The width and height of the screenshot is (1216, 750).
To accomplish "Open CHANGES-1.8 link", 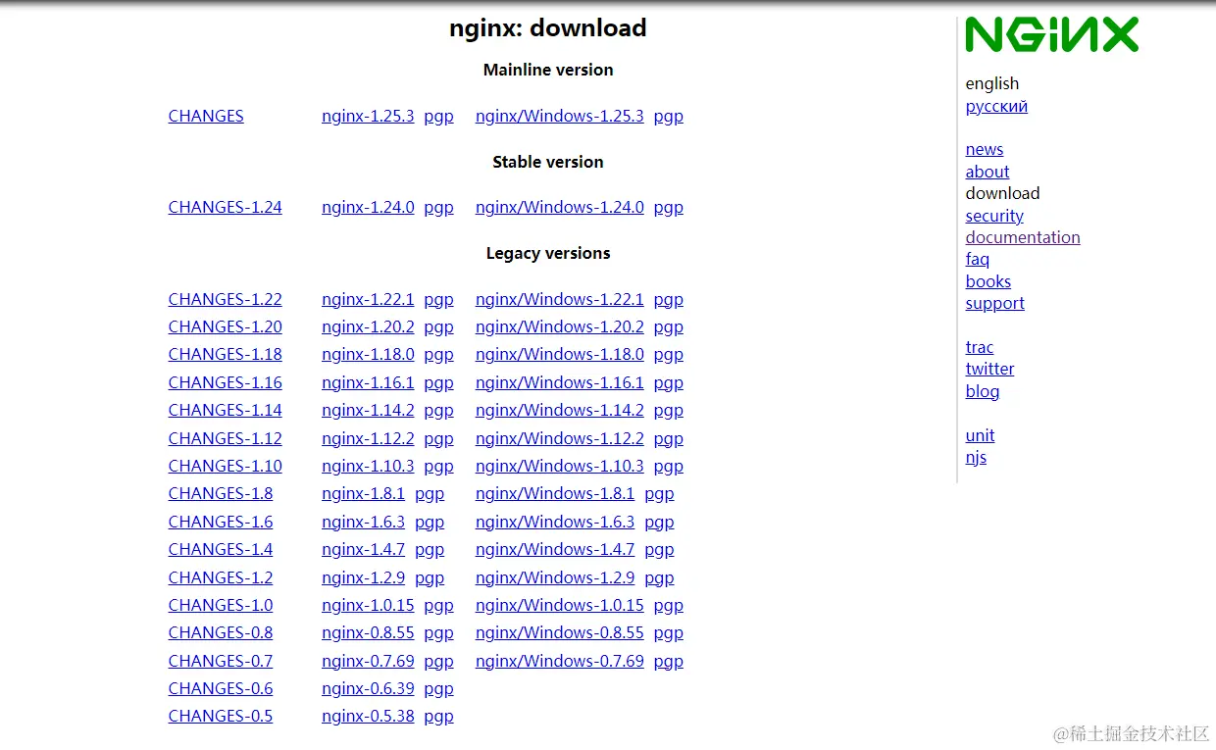I will [221, 493].
